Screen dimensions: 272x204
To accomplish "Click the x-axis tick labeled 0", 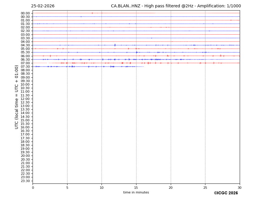I will (x=33, y=188).
